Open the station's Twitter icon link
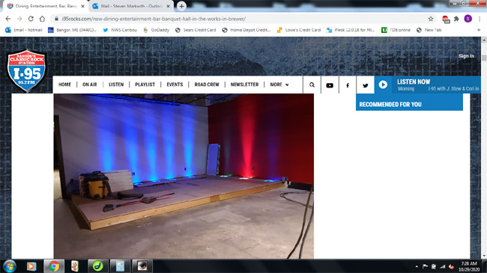 click(366, 85)
